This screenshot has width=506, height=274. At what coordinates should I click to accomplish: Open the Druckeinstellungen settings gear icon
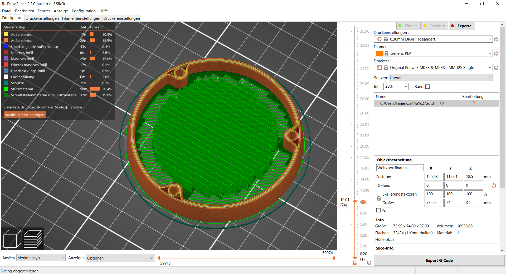pyautogui.click(x=496, y=39)
